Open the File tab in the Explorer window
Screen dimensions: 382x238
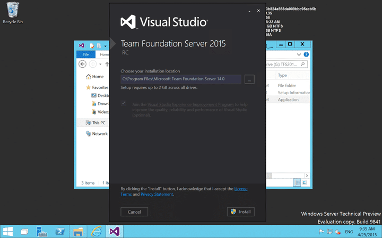coord(86,54)
